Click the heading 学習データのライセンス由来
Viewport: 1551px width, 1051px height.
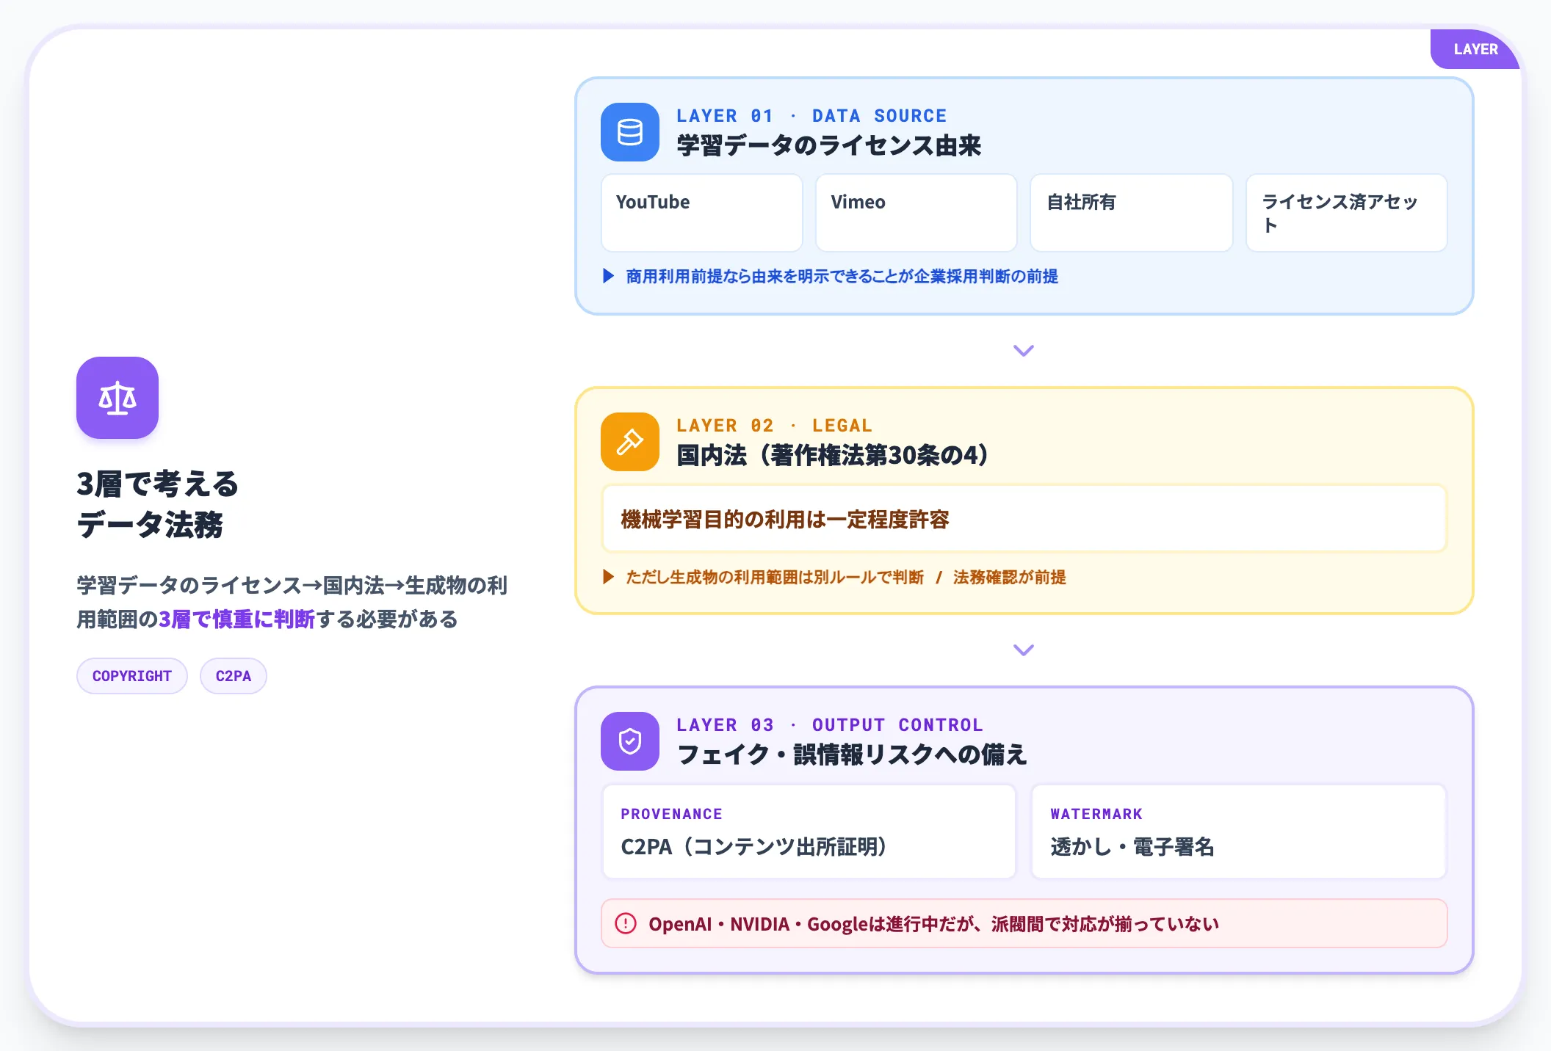[829, 145]
